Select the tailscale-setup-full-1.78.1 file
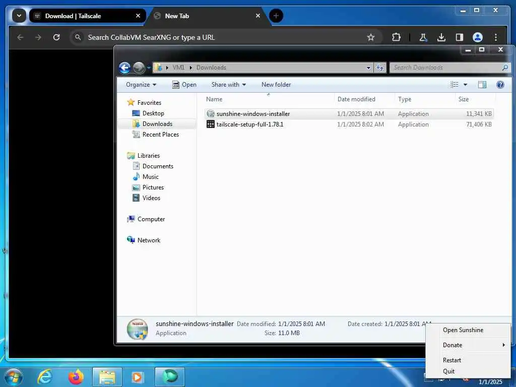The width and height of the screenshot is (516, 387). [349, 124]
